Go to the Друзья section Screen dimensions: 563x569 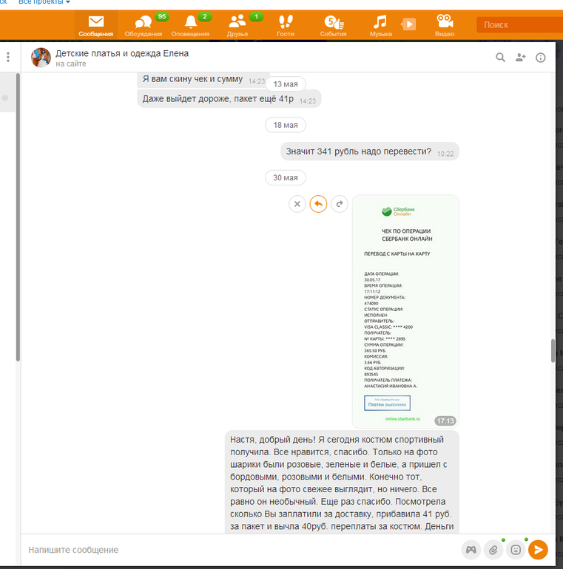tap(237, 25)
